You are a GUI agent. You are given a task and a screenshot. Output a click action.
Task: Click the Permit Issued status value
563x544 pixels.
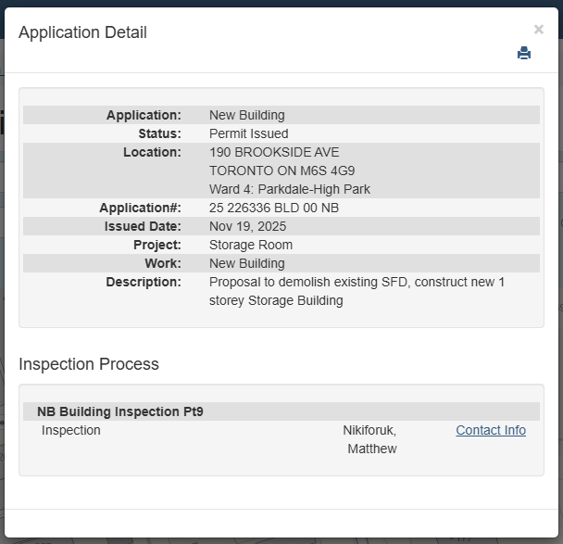click(248, 133)
